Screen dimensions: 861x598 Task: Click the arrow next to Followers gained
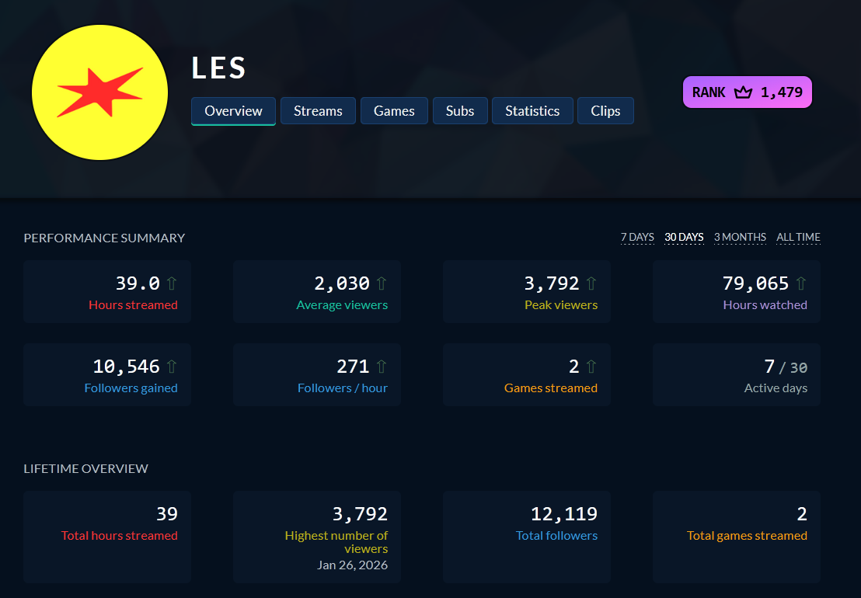click(x=173, y=364)
